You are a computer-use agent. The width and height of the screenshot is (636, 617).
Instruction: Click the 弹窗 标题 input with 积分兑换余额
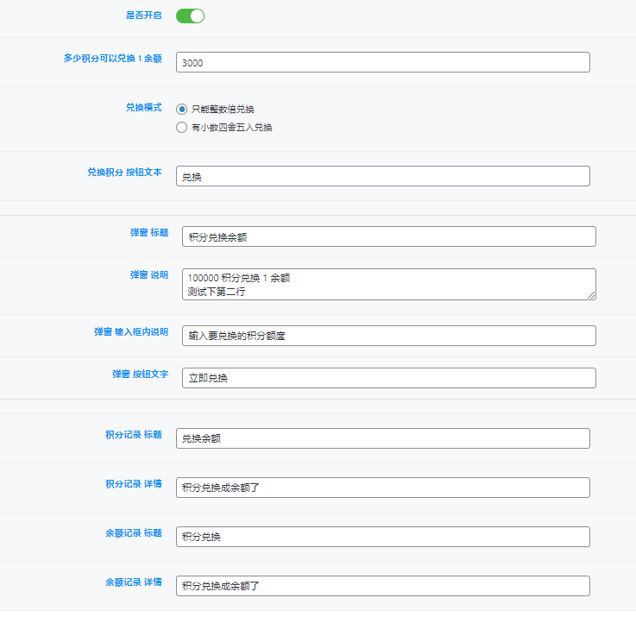(x=388, y=236)
